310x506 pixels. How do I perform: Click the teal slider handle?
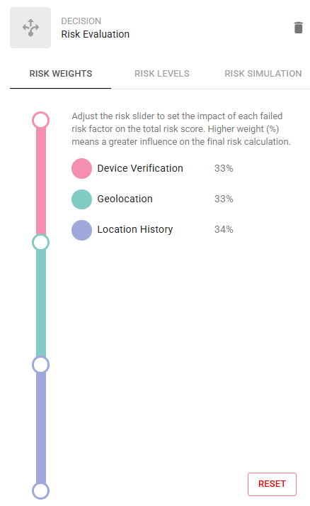(40, 242)
